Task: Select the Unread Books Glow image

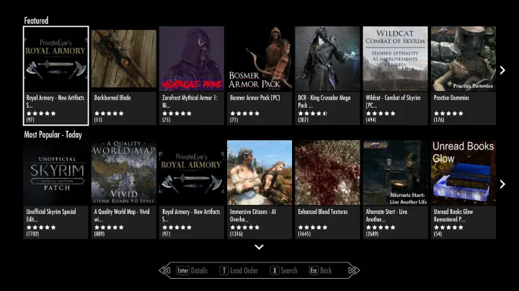Action: (x=463, y=172)
